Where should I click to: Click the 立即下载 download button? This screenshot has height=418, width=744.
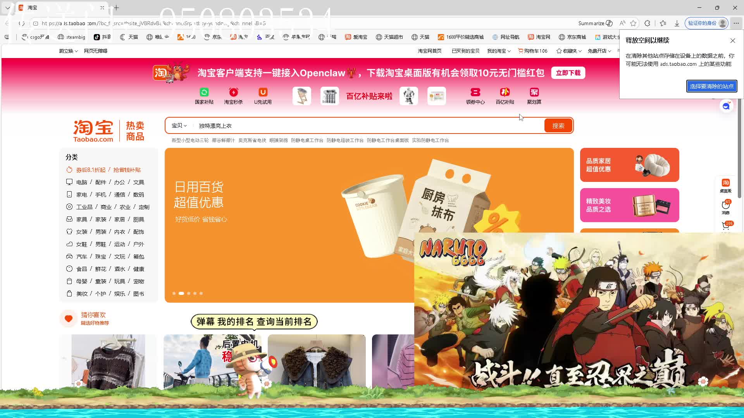tap(568, 73)
